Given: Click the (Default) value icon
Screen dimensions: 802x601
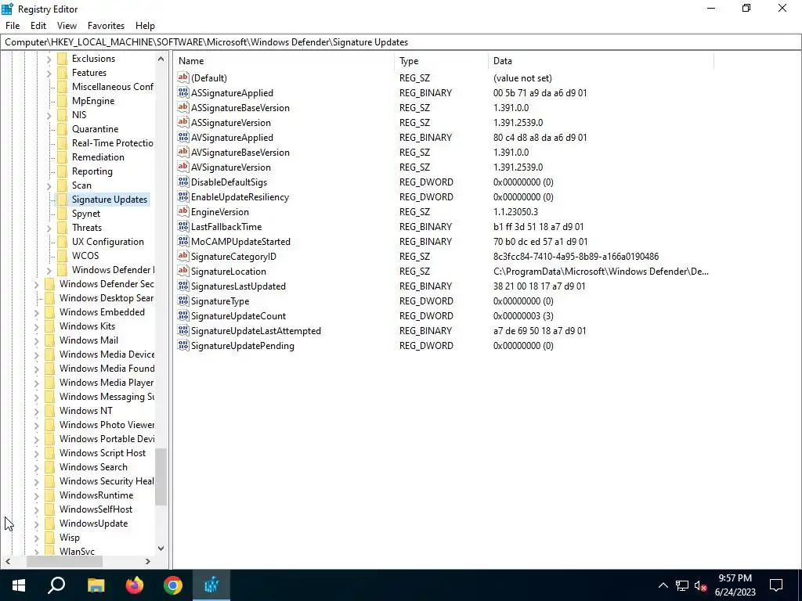Looking at the screenshot, I should 183,77.
